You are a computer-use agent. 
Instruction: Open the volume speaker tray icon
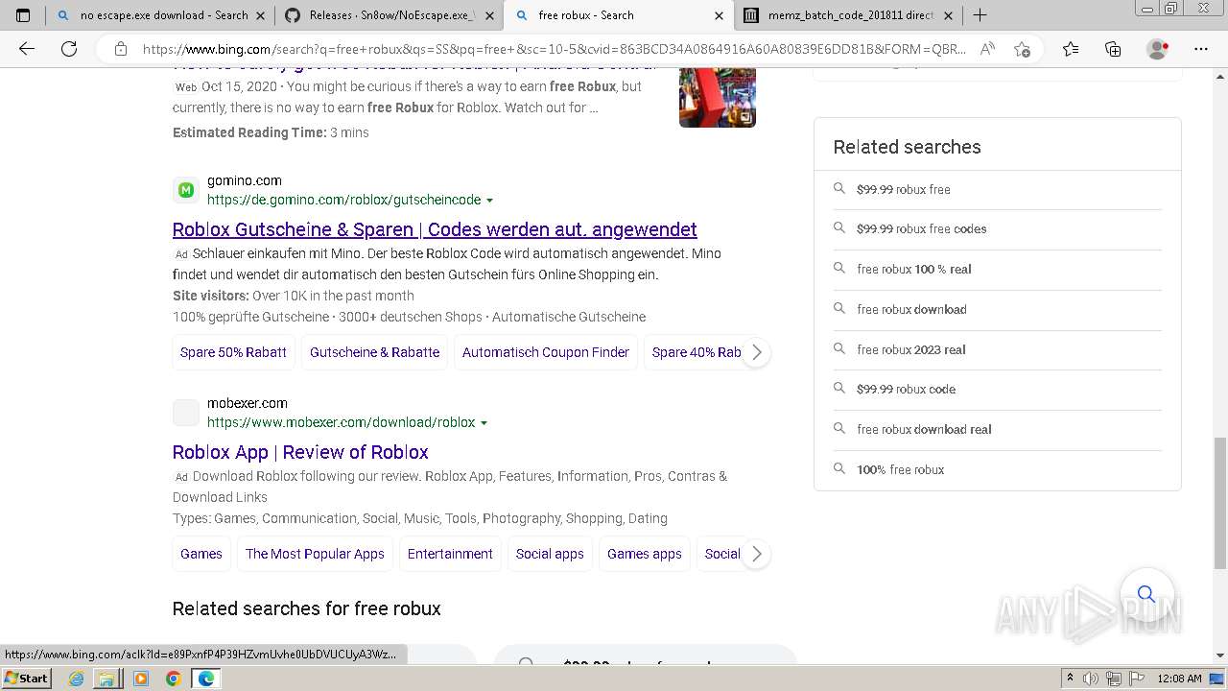coord(1089,679)
